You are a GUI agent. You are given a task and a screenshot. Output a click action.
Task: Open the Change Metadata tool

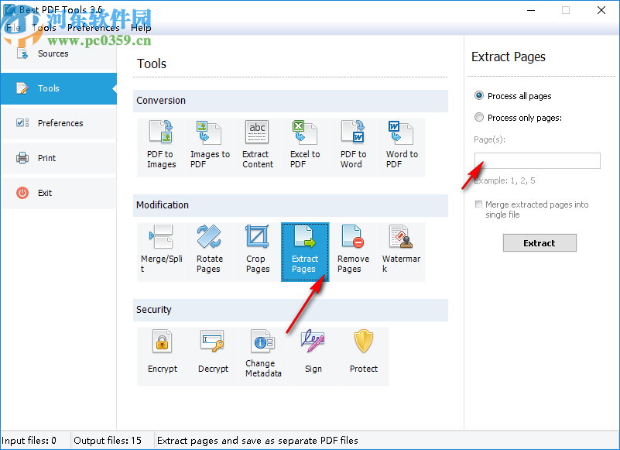pyautogui.click(x=263, y=352)
